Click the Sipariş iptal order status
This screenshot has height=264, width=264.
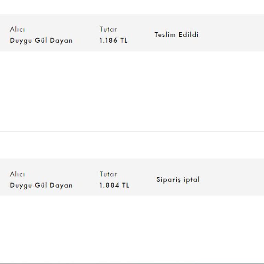click(x=178, y=179)
